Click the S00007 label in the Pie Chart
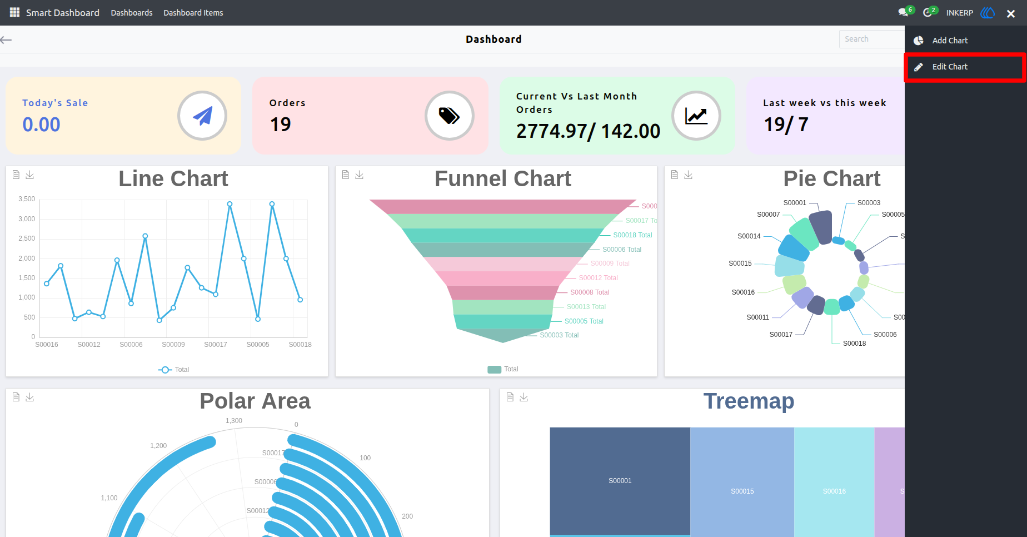This screenshot has height=537, width=1027. pos(769,215)
